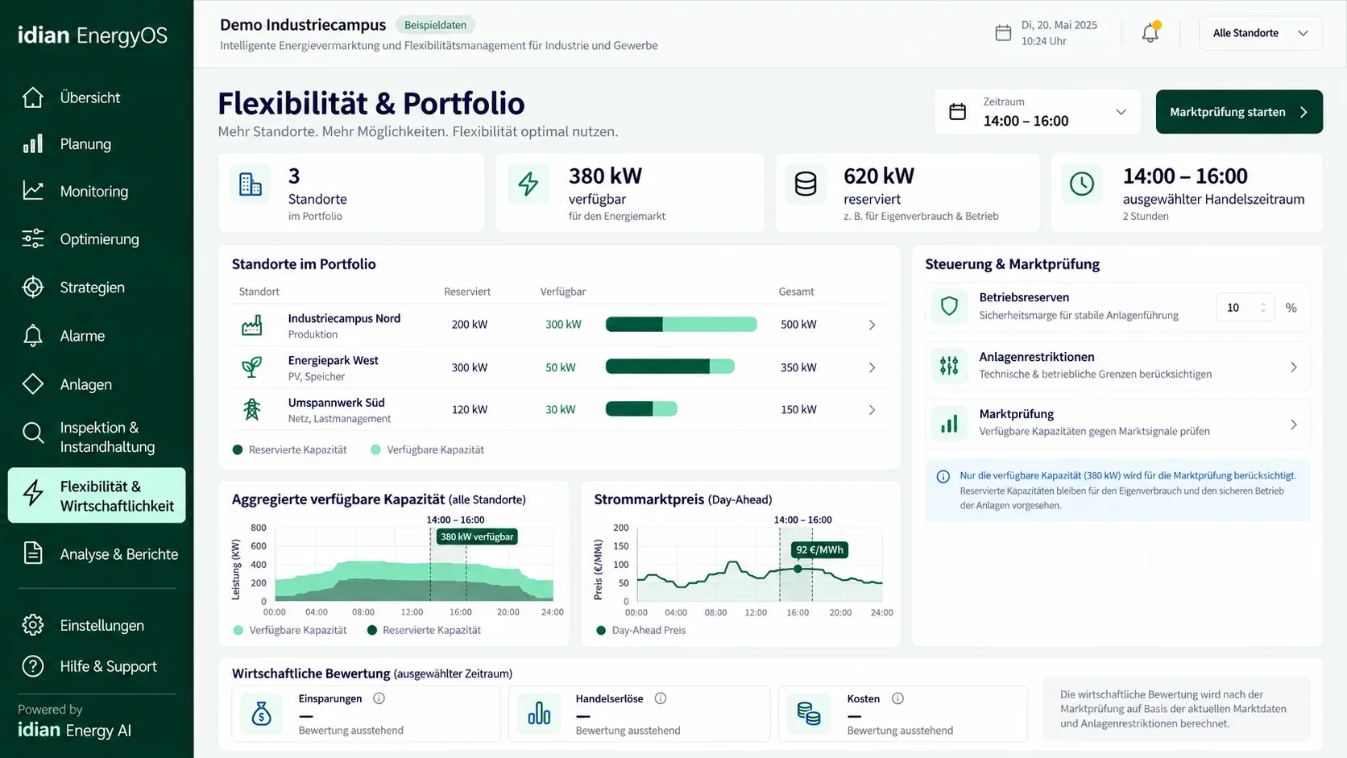Click the capacity bar for Umspannwerk Süd

641,408
